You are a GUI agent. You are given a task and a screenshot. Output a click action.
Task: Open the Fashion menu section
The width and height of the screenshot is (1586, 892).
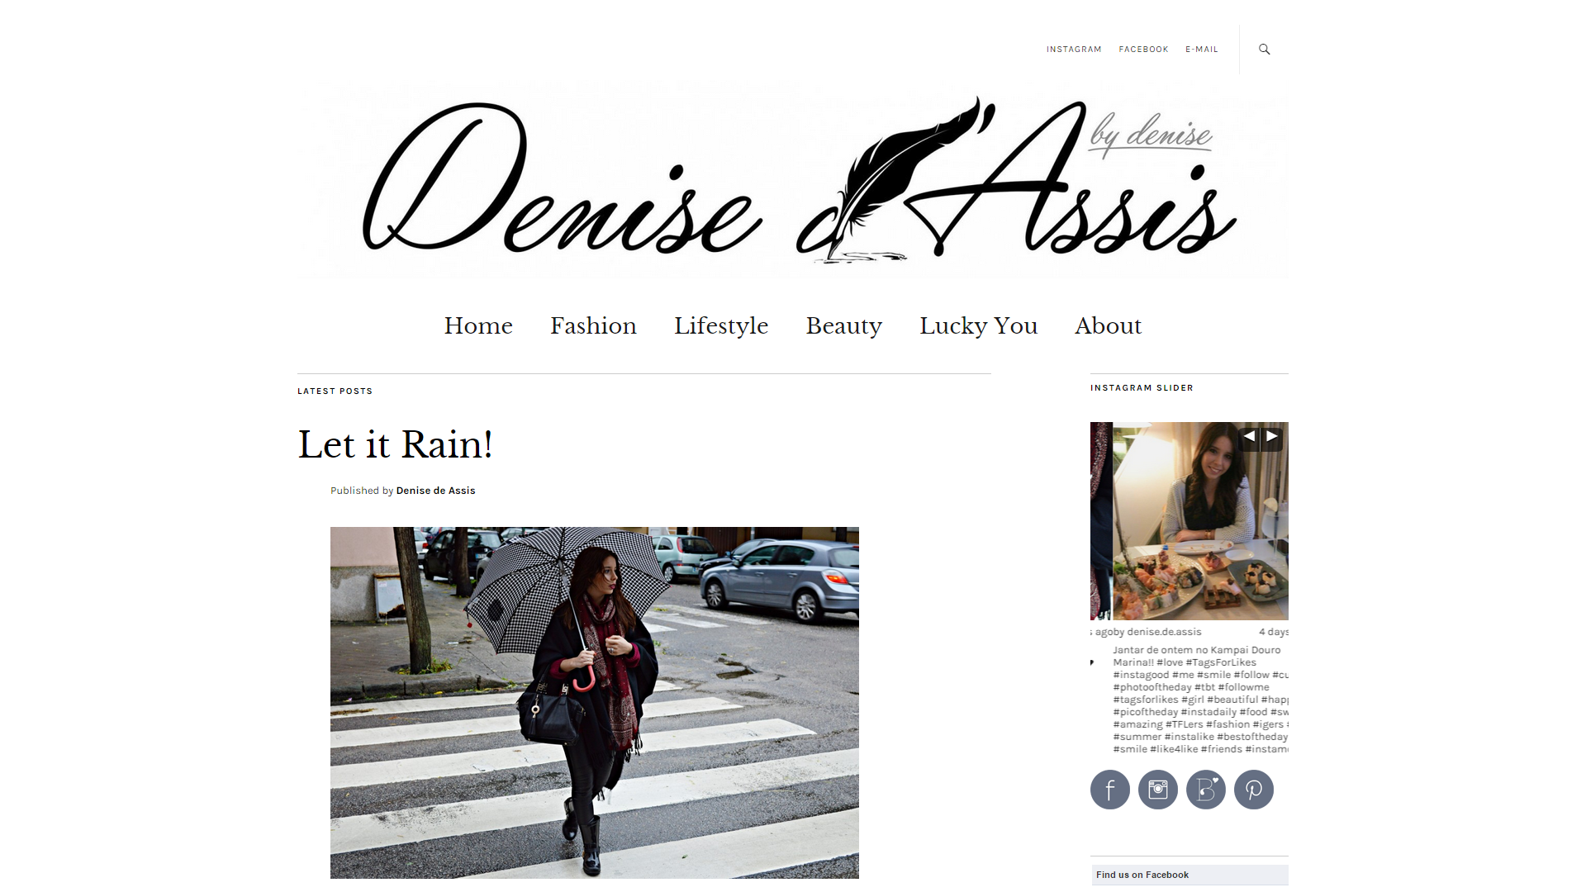point(593,326)
